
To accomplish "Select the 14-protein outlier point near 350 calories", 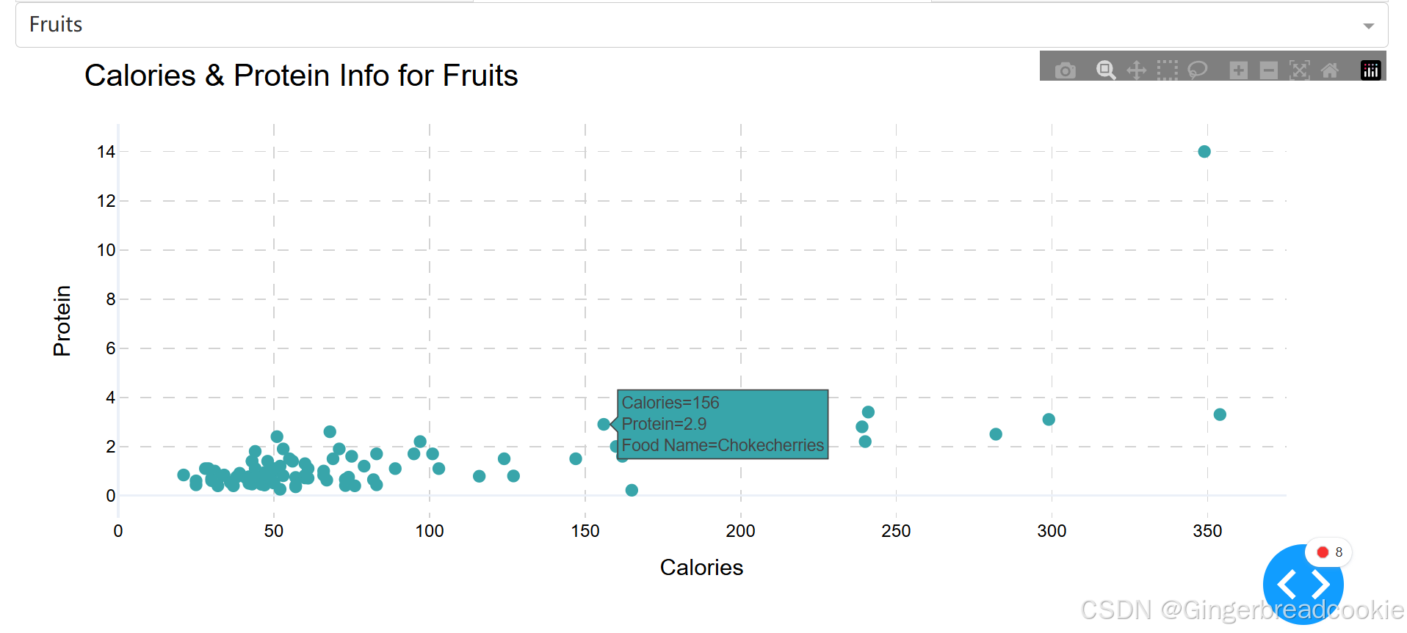I will point(1204,151).
